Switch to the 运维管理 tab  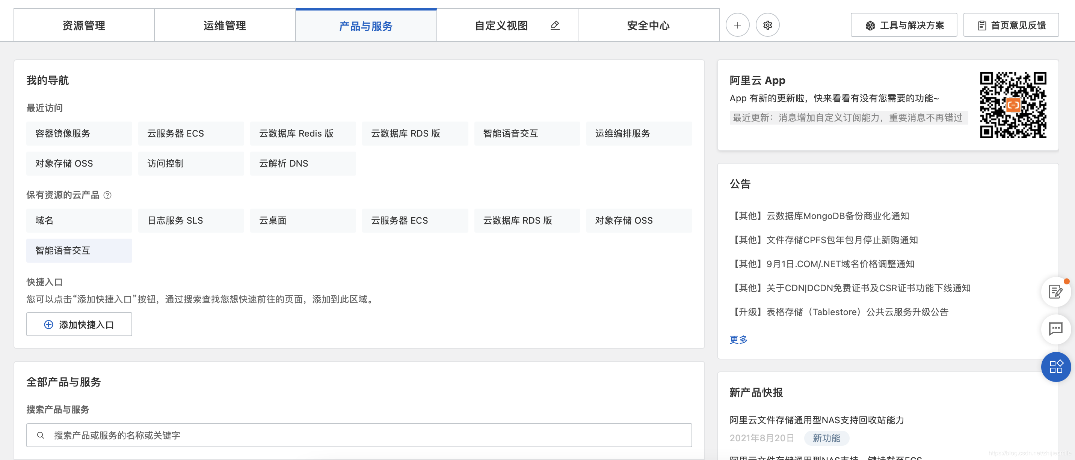(x=225, y=26)
